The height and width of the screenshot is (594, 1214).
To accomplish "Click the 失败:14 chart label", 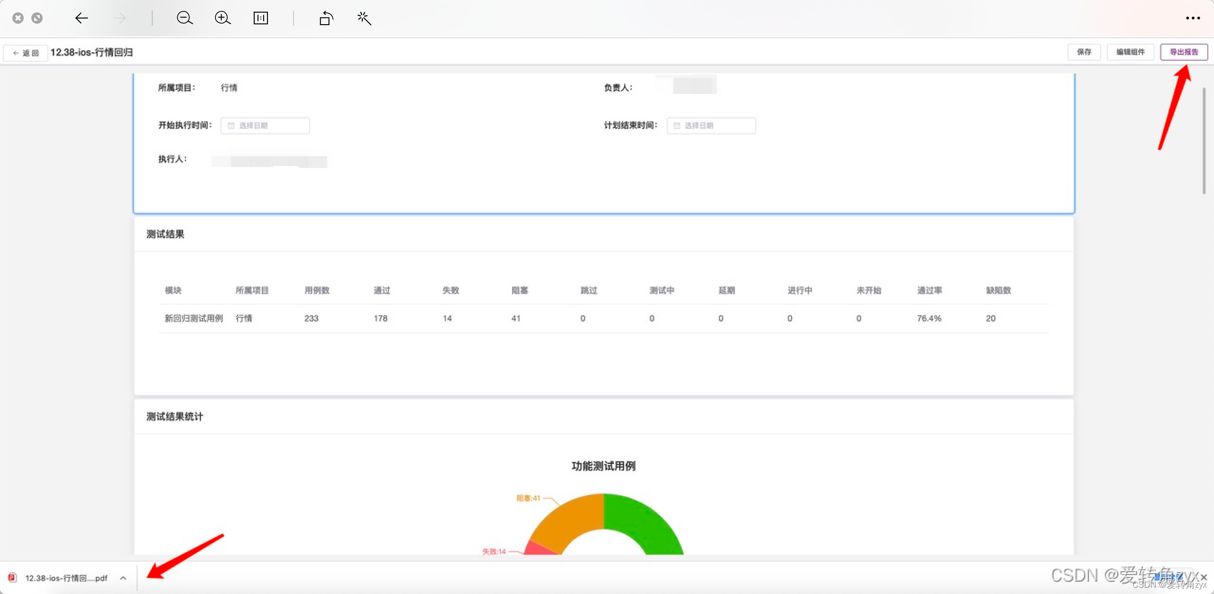I will pos(494,551).
